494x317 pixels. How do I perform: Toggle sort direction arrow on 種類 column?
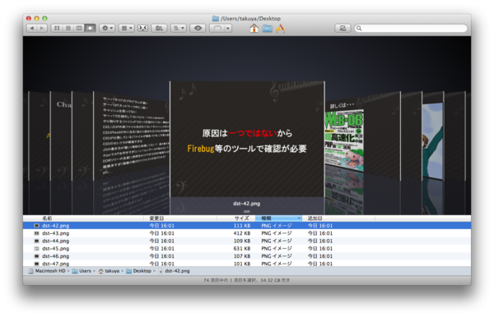click(x=299, y=218)
